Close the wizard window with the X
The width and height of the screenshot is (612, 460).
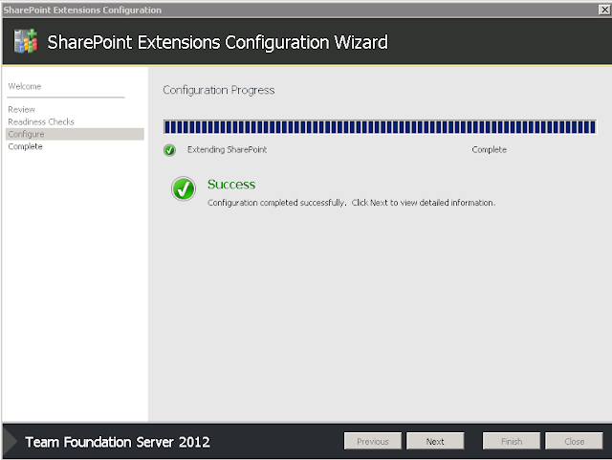click(604, 10)
